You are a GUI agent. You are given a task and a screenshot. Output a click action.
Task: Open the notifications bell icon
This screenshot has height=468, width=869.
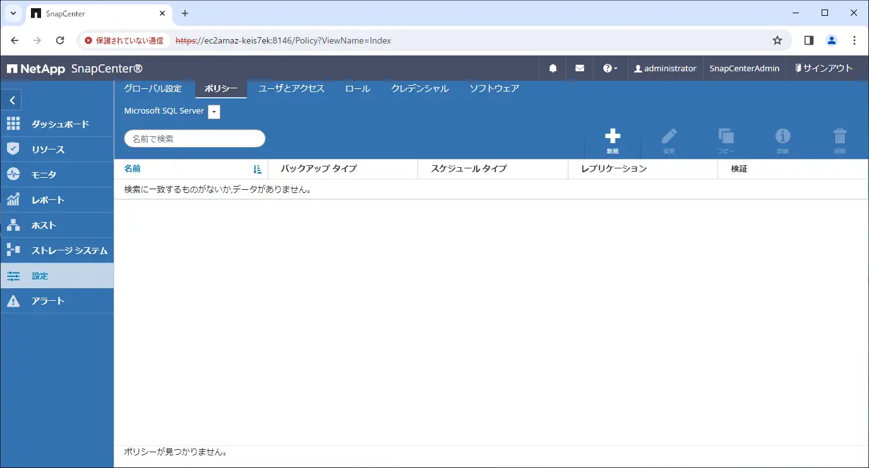click(553, 68)
